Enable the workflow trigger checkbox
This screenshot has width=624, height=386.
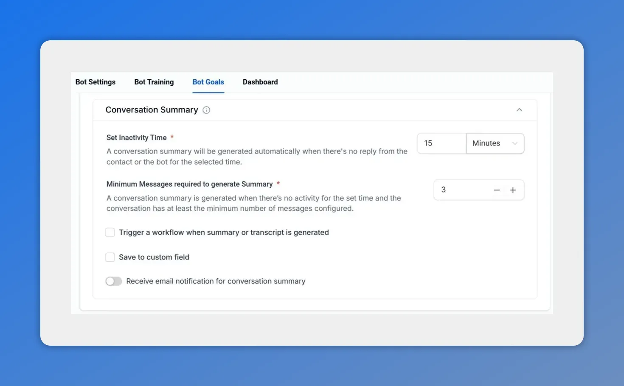pos(110,232)
